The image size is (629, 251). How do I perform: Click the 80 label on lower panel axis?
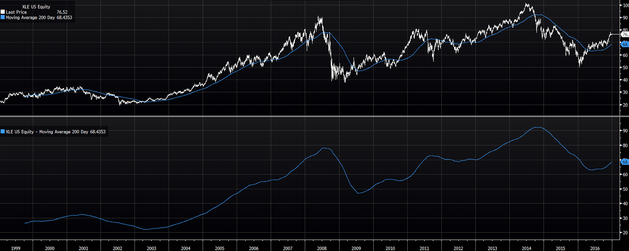coord(625,145)
